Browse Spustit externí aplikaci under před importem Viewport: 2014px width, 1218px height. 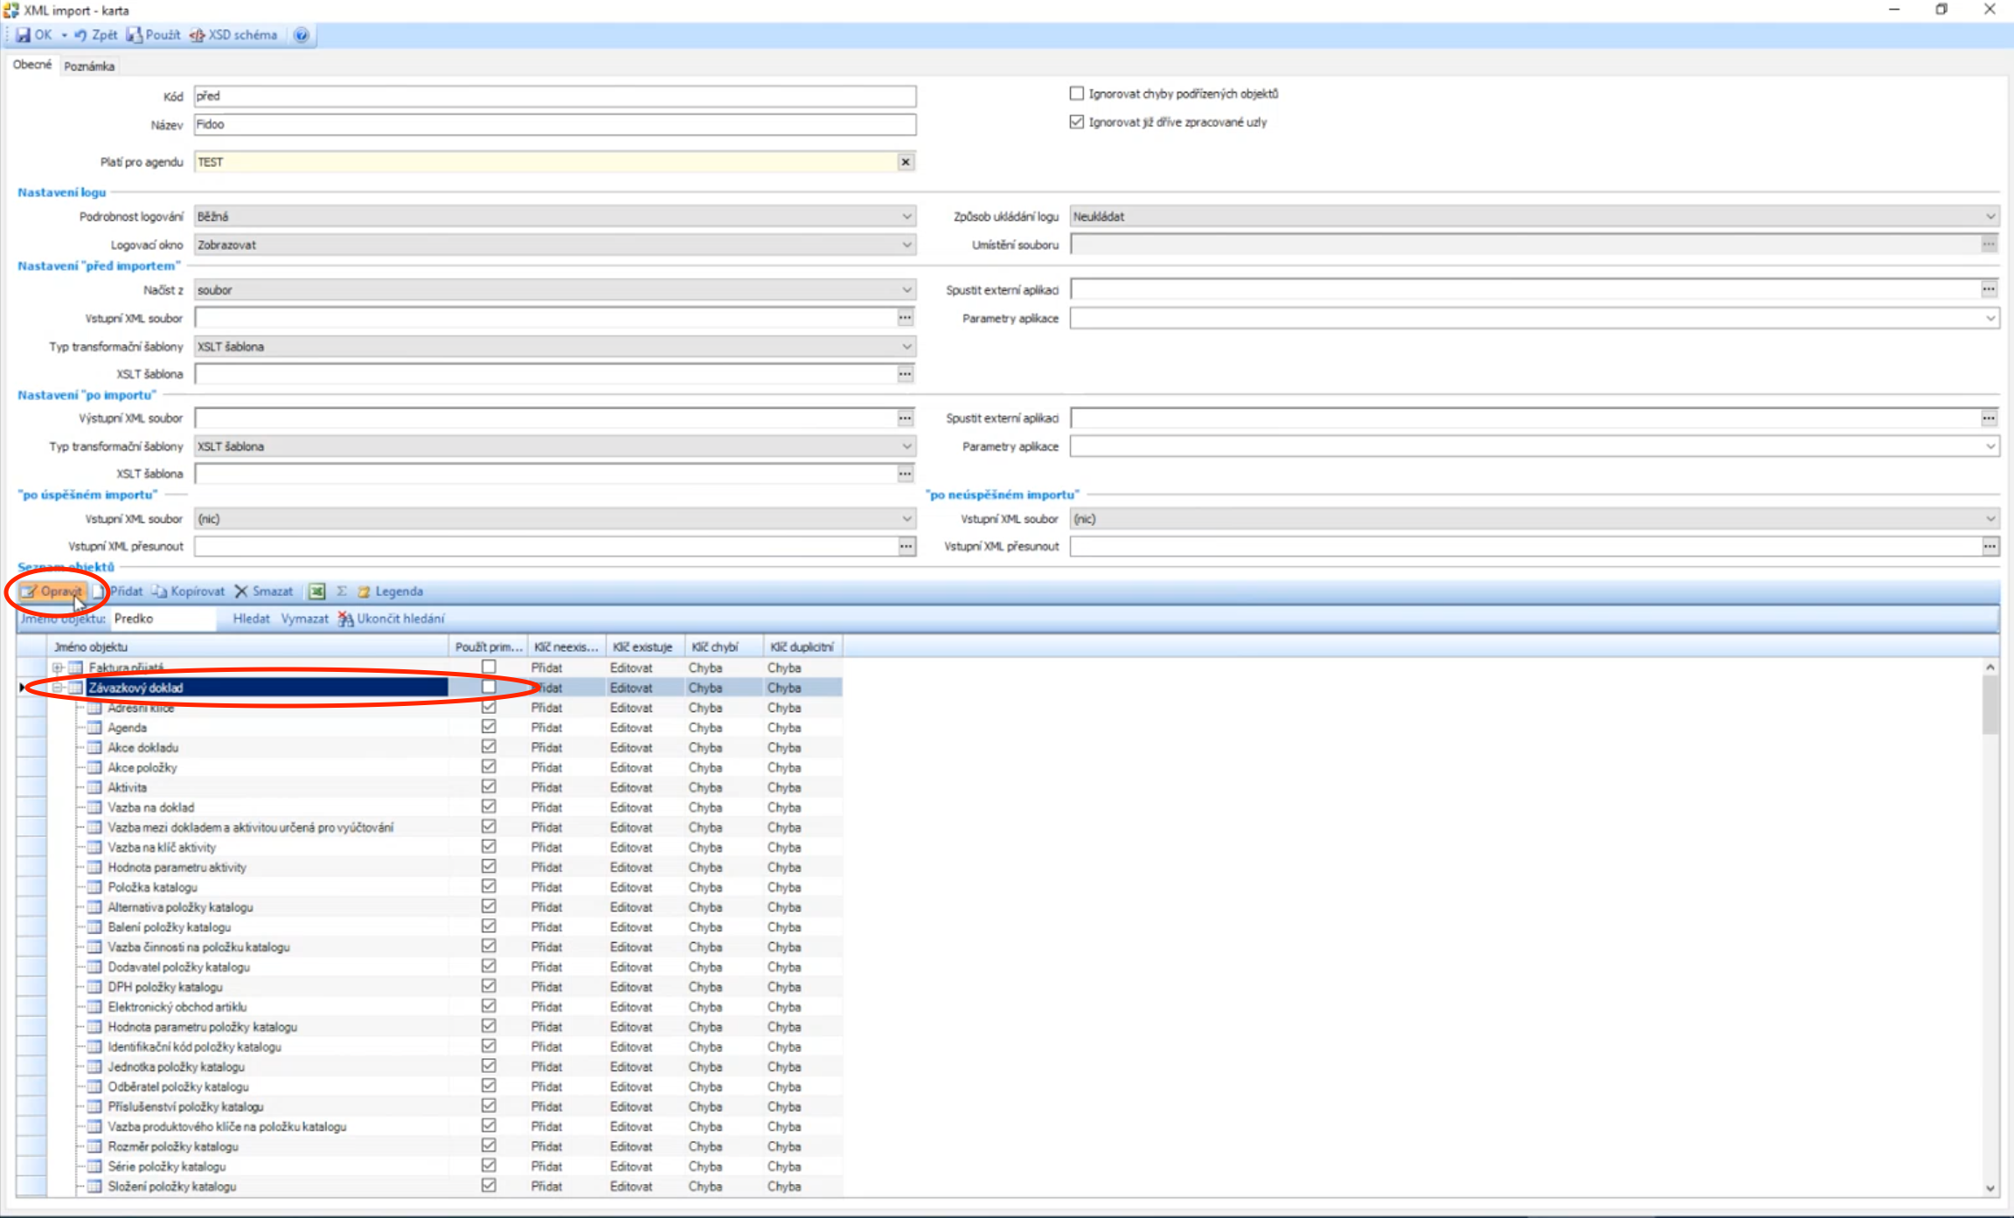coord(1989,289)
